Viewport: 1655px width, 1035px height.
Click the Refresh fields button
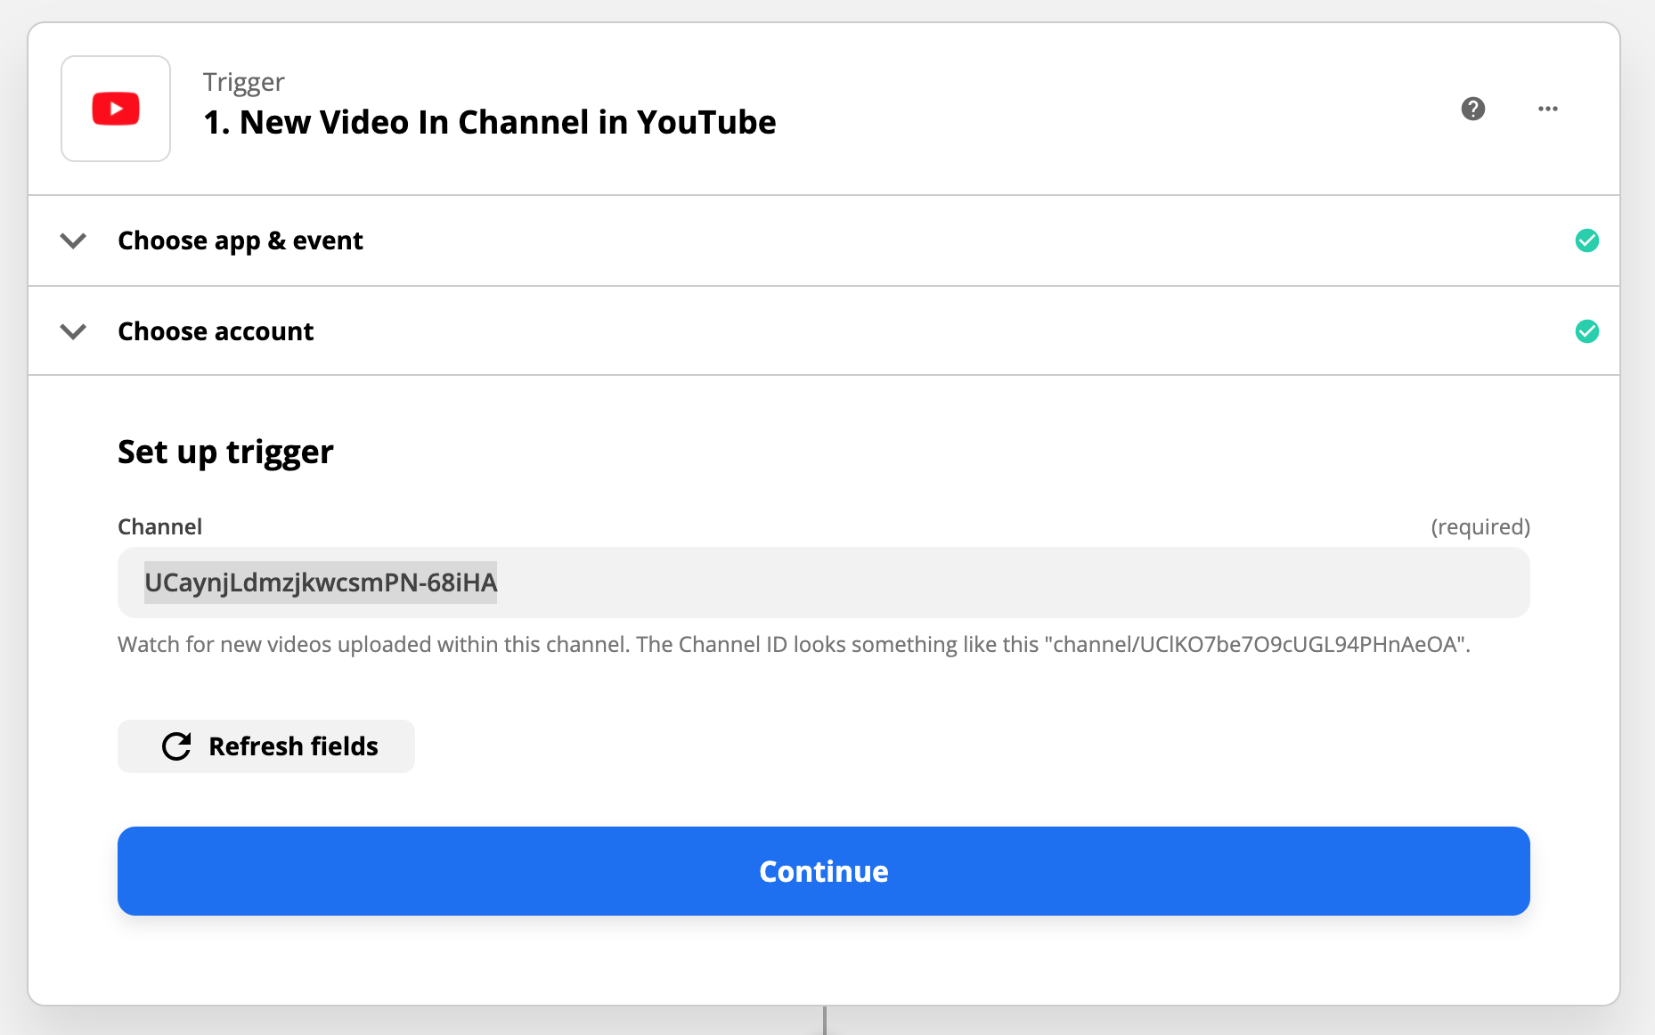[266, 746]
